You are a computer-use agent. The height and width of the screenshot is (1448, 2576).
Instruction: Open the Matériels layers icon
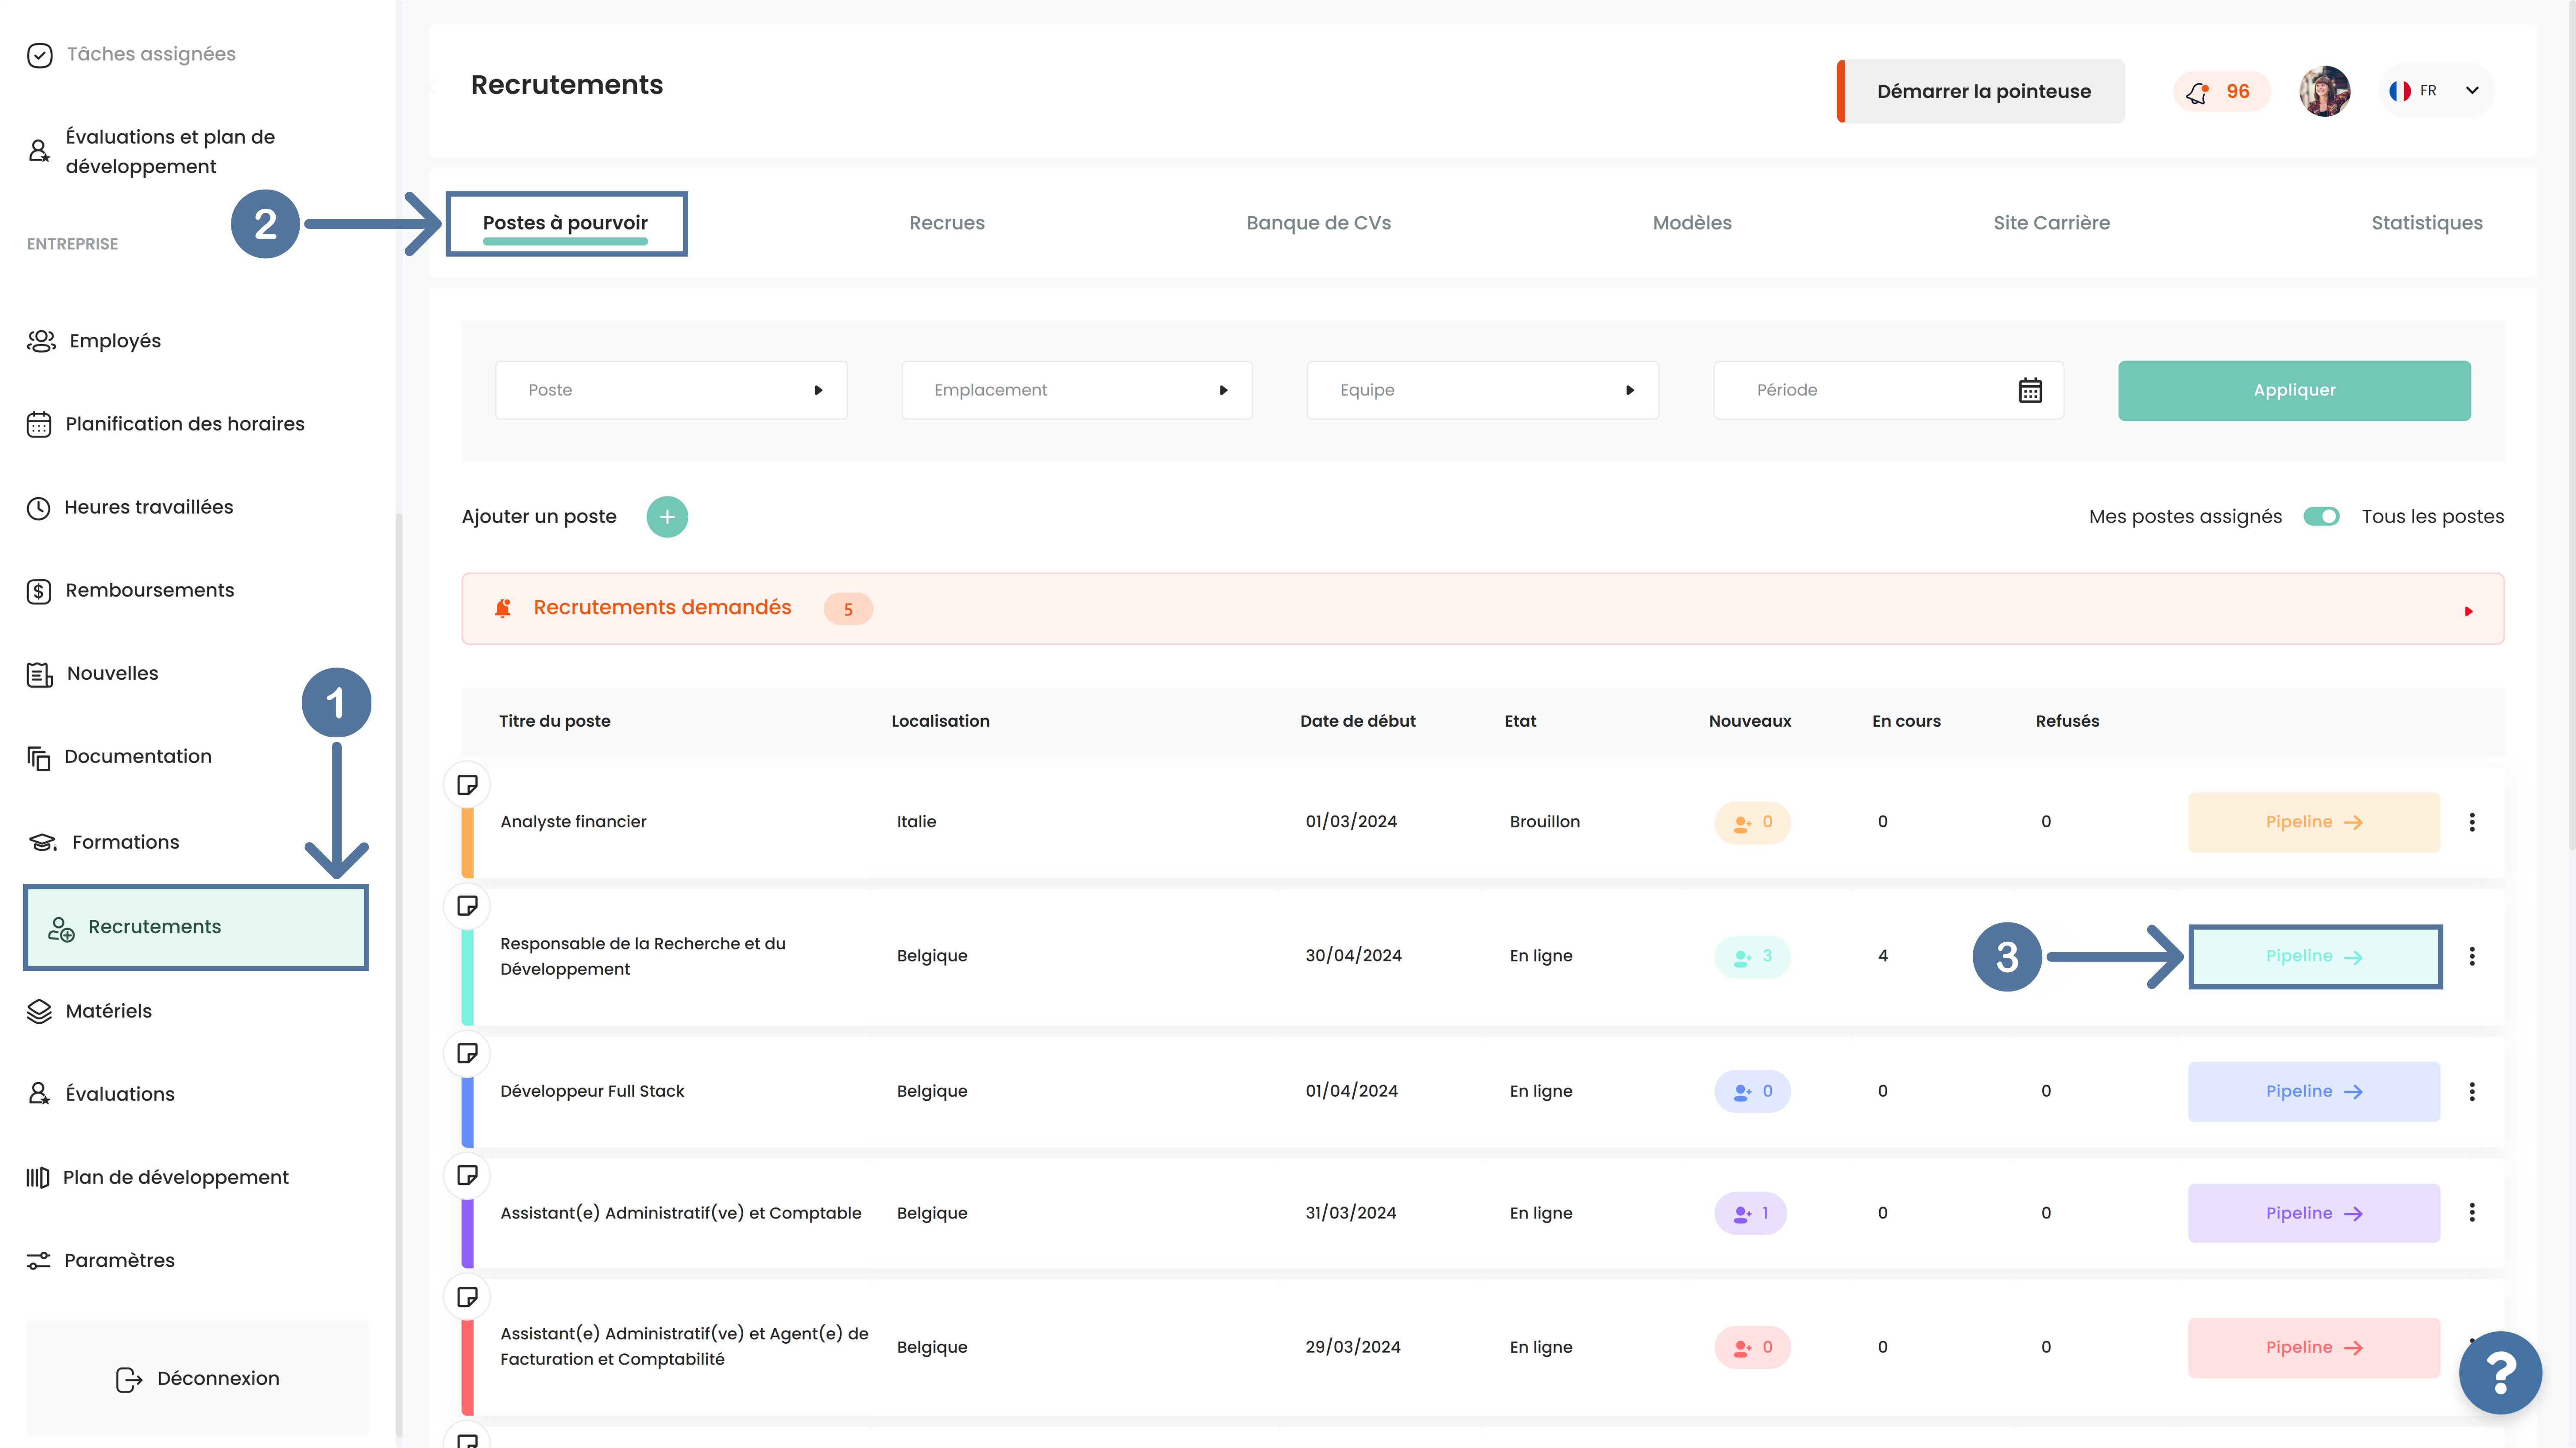pos(39,1011)
